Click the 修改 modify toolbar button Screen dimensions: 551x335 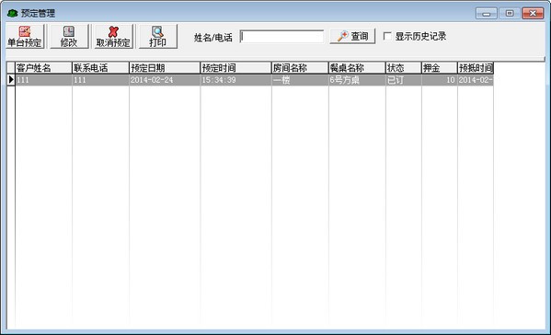[69, 36]
